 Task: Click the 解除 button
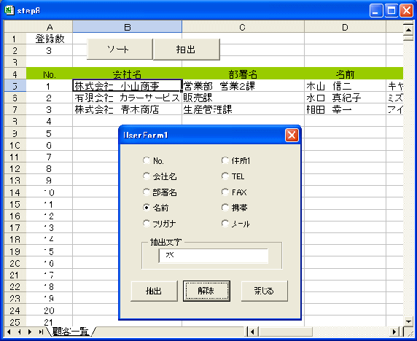click(206, 291)
